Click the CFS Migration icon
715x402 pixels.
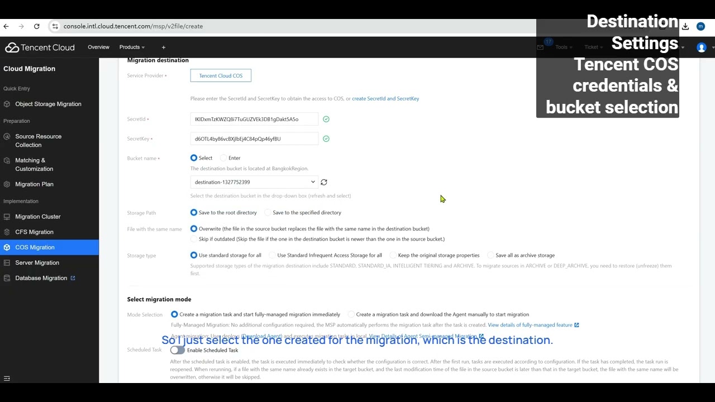(x=7, y=232)
